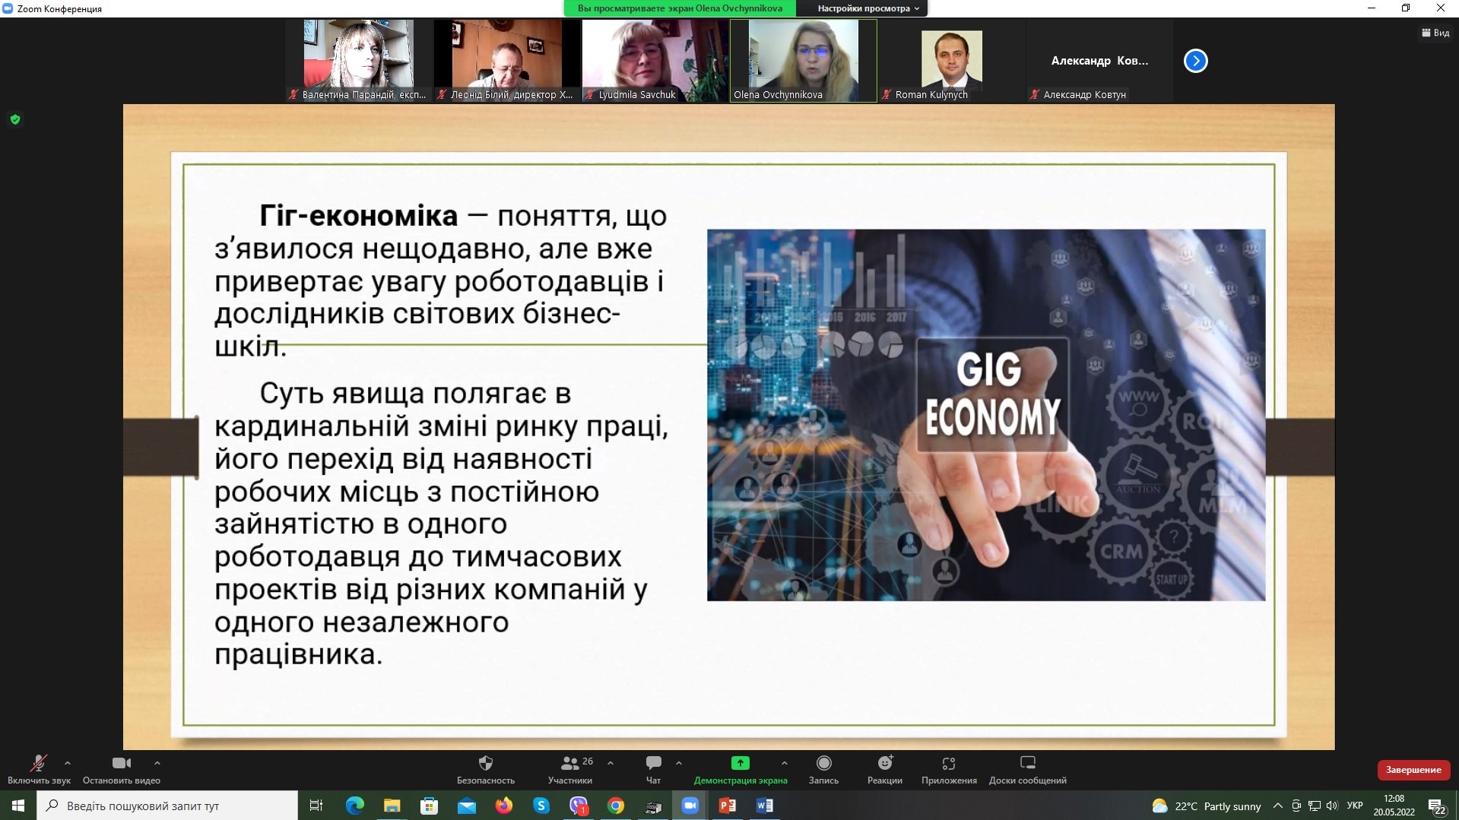
Task: Toggle screen share (Демонстрация экрана)
Action: coord(740,763)
